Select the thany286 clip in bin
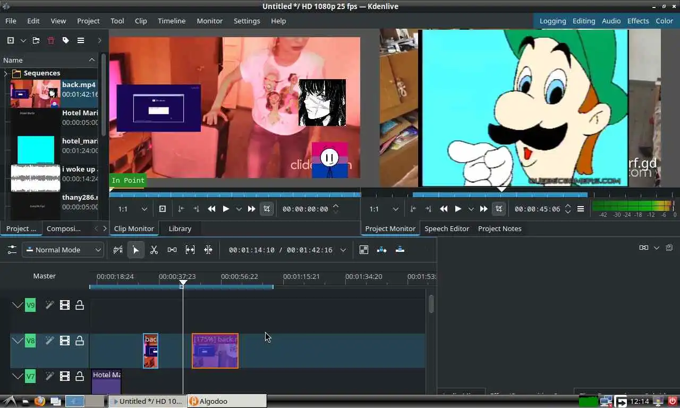 tap(54, 206)
